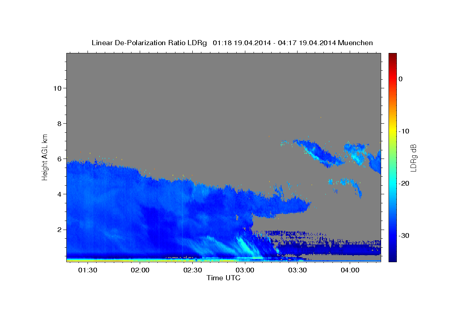This screenshot has width=471, height=314.
Task: Click the 'LDRg dB' colorbar label
Action: [x=413, y=157]
